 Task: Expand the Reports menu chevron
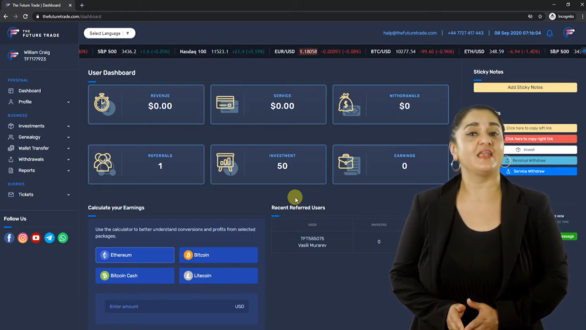69,171
